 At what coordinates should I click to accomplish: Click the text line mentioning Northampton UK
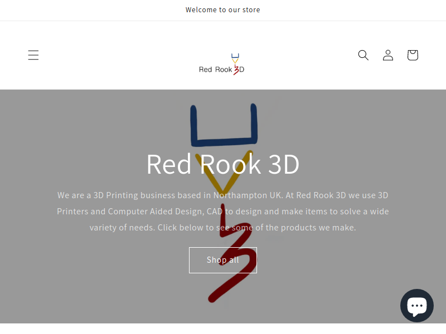pos(222,195)
